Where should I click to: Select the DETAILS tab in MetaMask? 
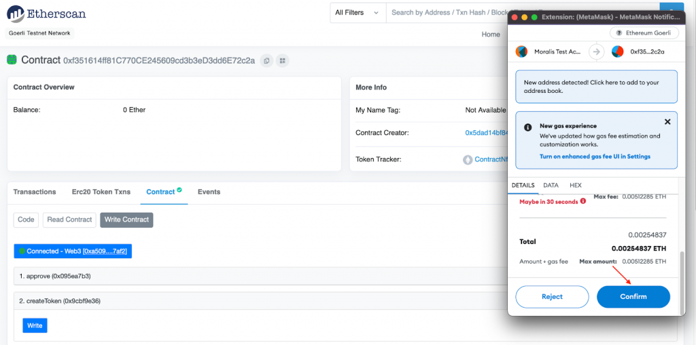pyautogui.click(x=523, y=185)
